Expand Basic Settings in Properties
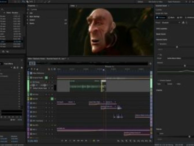The width and height of the screenshot is (194, 146). tap(28, 17)
